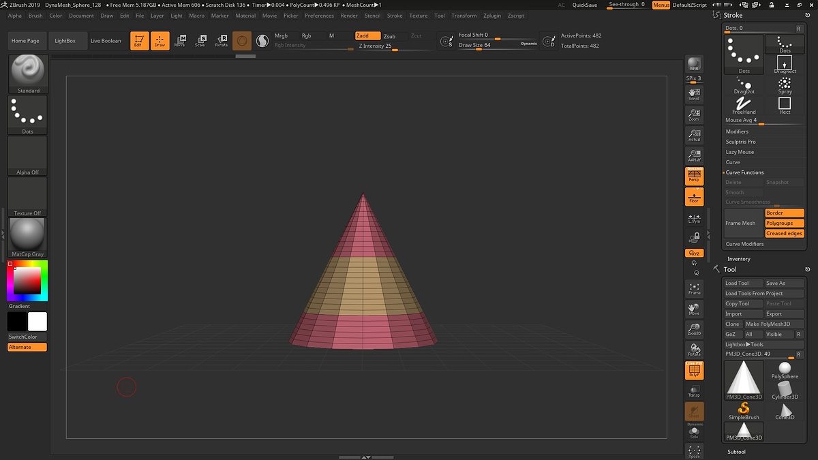
Task: Click the Rotate navigation icon in right shelf
Action: (694, 350)
